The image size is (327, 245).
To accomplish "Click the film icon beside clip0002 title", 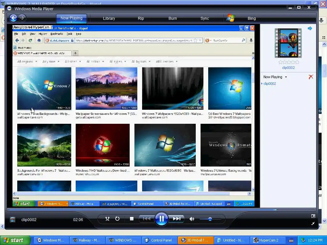I will tap(12, 219).
